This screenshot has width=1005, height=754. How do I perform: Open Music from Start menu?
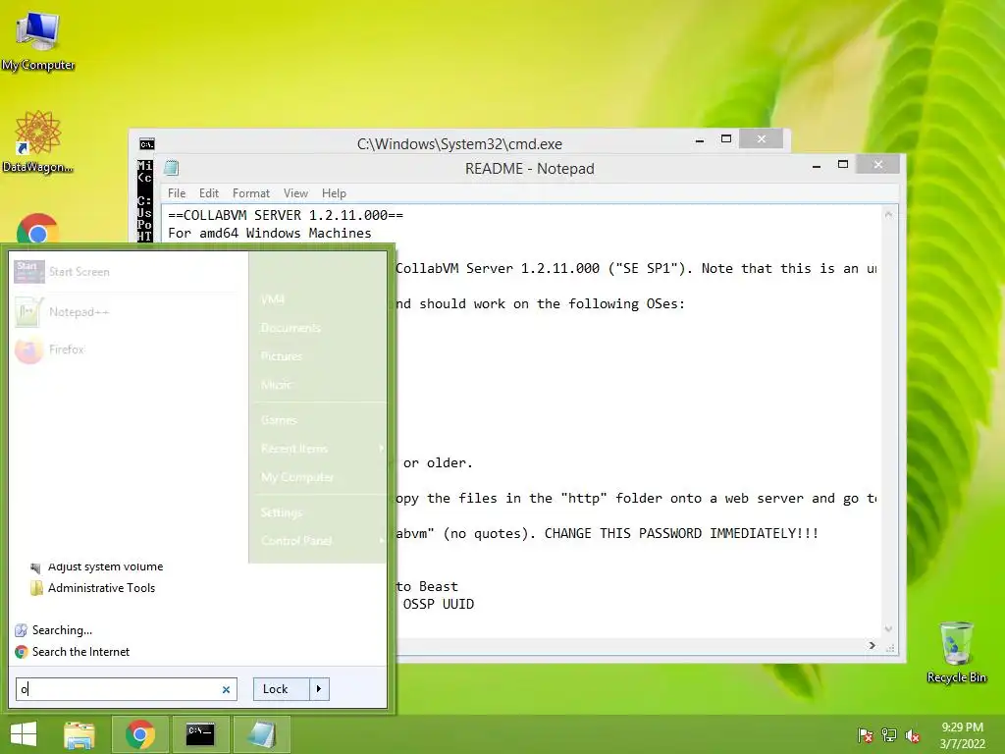(276, 385)
